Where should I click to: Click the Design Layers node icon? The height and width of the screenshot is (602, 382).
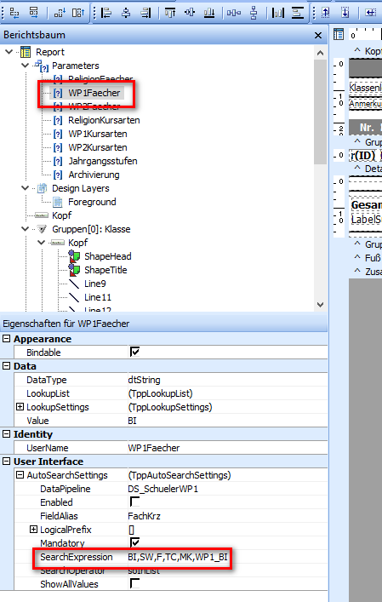(42, 188)
